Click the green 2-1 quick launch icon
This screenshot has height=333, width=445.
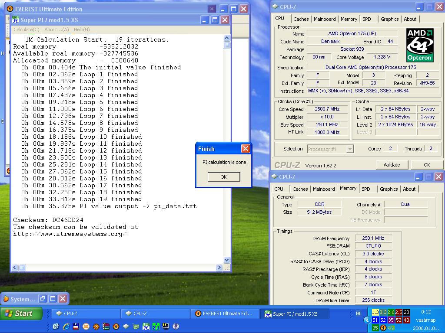click(156, 326)
